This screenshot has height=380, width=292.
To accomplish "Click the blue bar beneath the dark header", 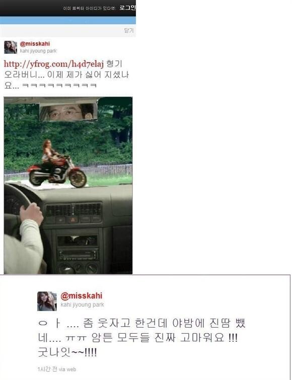I will [x=68, y=20].
